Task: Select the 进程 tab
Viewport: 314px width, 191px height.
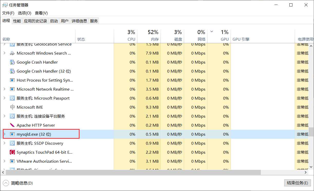Action: point(6,21)
